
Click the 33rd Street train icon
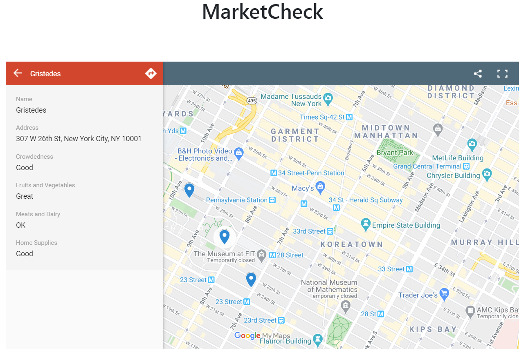click(330, 231)
